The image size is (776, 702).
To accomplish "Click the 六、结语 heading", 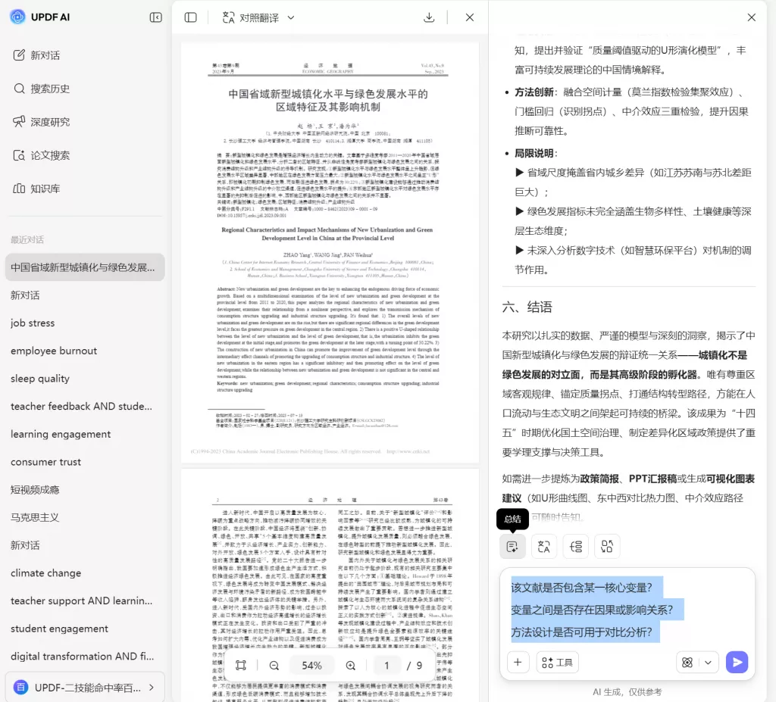I will [x=527, y=307].
